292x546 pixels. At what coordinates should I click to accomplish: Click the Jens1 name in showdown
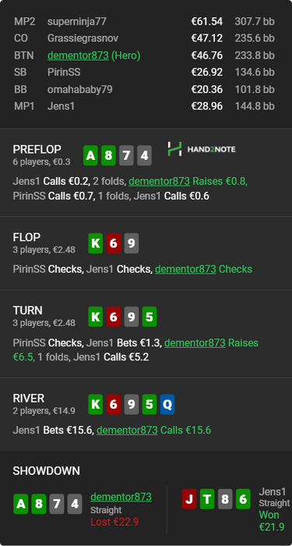pos(273,491)
